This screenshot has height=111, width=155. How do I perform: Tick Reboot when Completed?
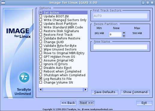(40, 71)
